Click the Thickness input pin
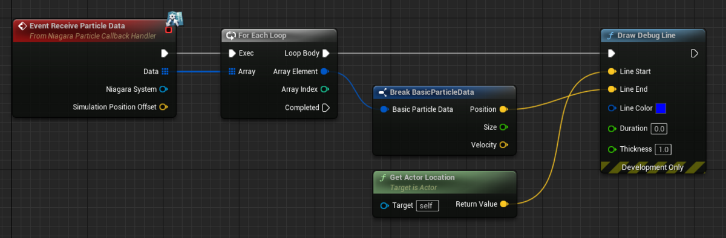This screenshot has height=238, width=726. [x=612, y=149]
